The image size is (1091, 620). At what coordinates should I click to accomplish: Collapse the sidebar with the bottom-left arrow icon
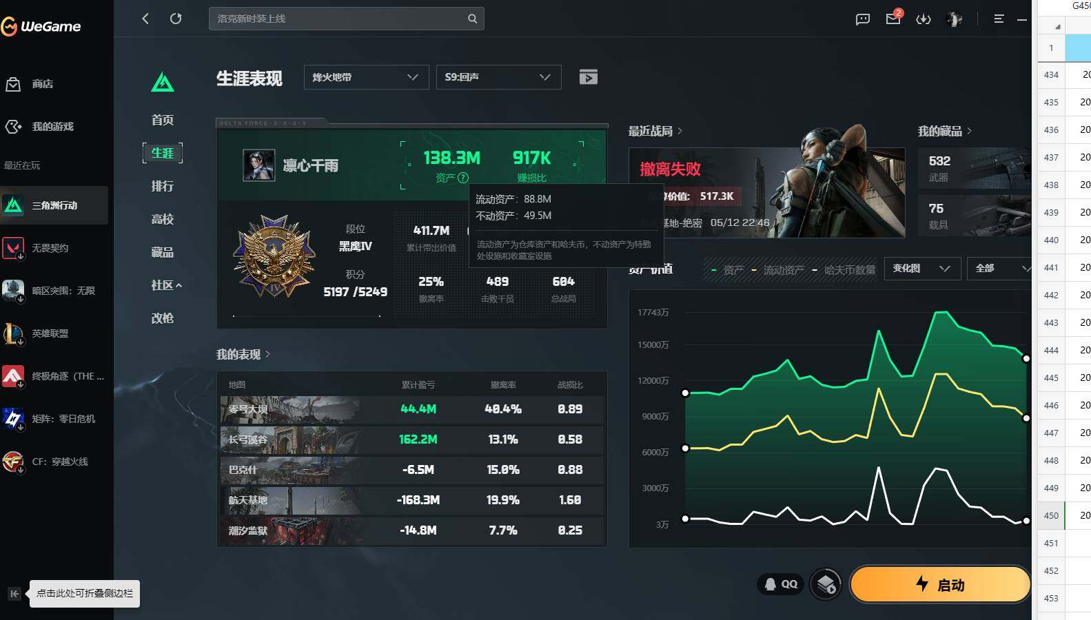[x=14, y=594]
